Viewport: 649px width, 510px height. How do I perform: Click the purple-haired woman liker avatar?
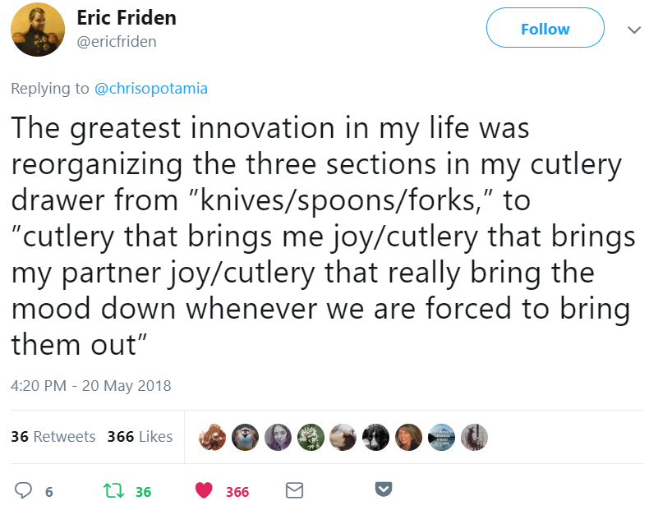[278, 437]
